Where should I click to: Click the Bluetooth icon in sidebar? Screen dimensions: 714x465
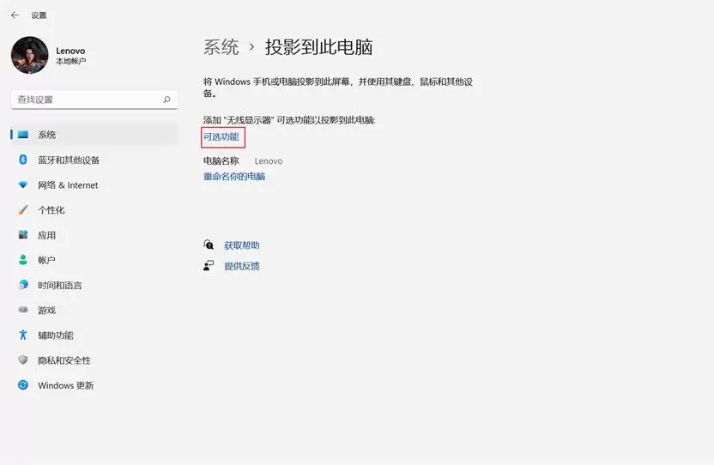pyautogui.click(x=23, y=160)
